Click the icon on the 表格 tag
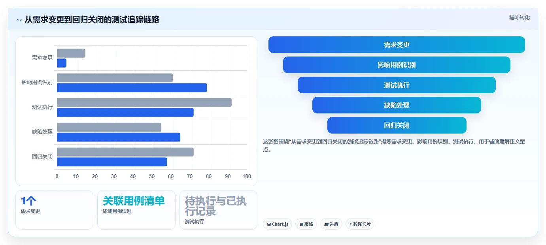This screenshot has width=546, height=245. pos(301,224)
